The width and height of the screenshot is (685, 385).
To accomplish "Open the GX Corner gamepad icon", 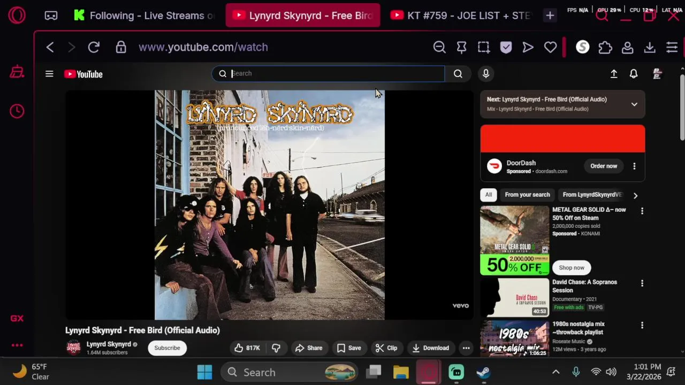I will tap(51, 16).
